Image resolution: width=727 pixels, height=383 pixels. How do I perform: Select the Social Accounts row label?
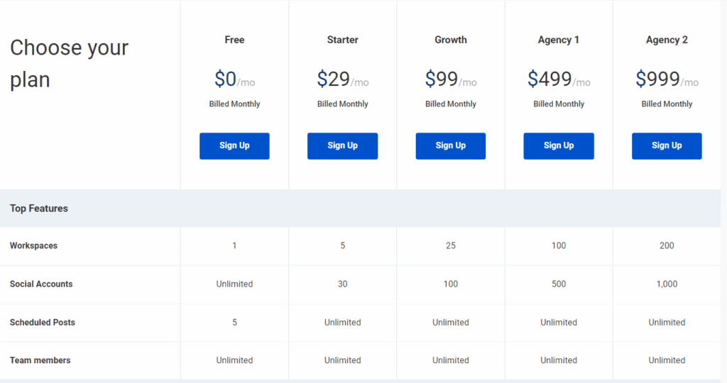(41, 284)
